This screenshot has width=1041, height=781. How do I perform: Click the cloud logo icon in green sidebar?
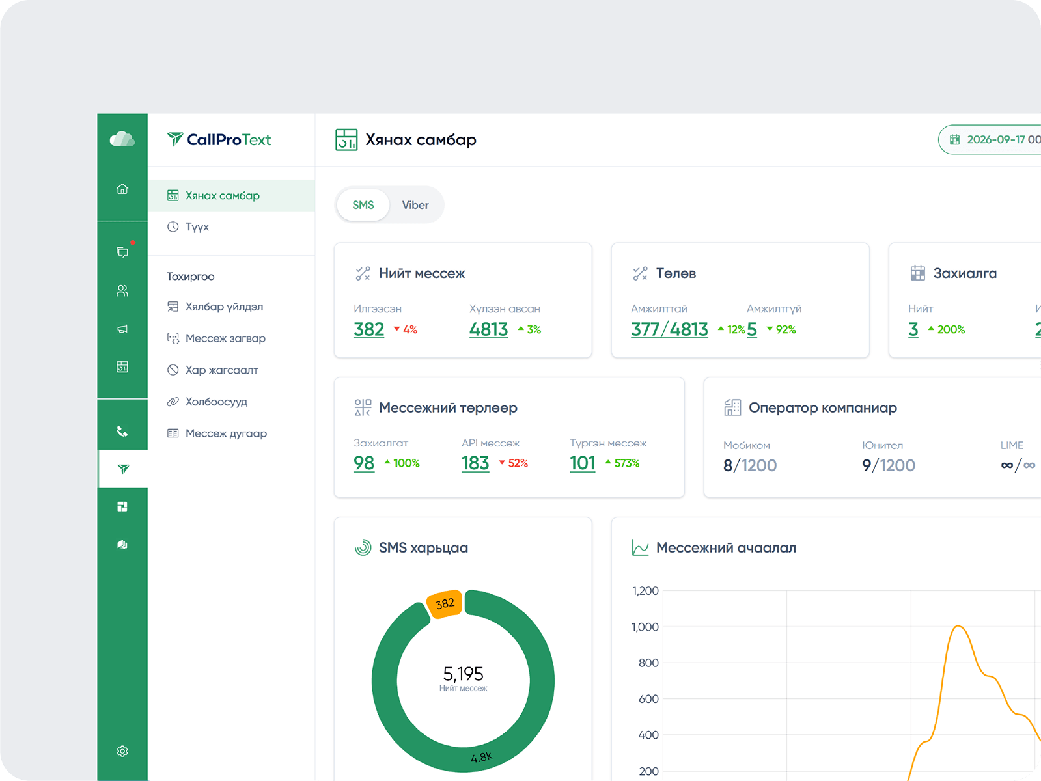click(122, 139)
